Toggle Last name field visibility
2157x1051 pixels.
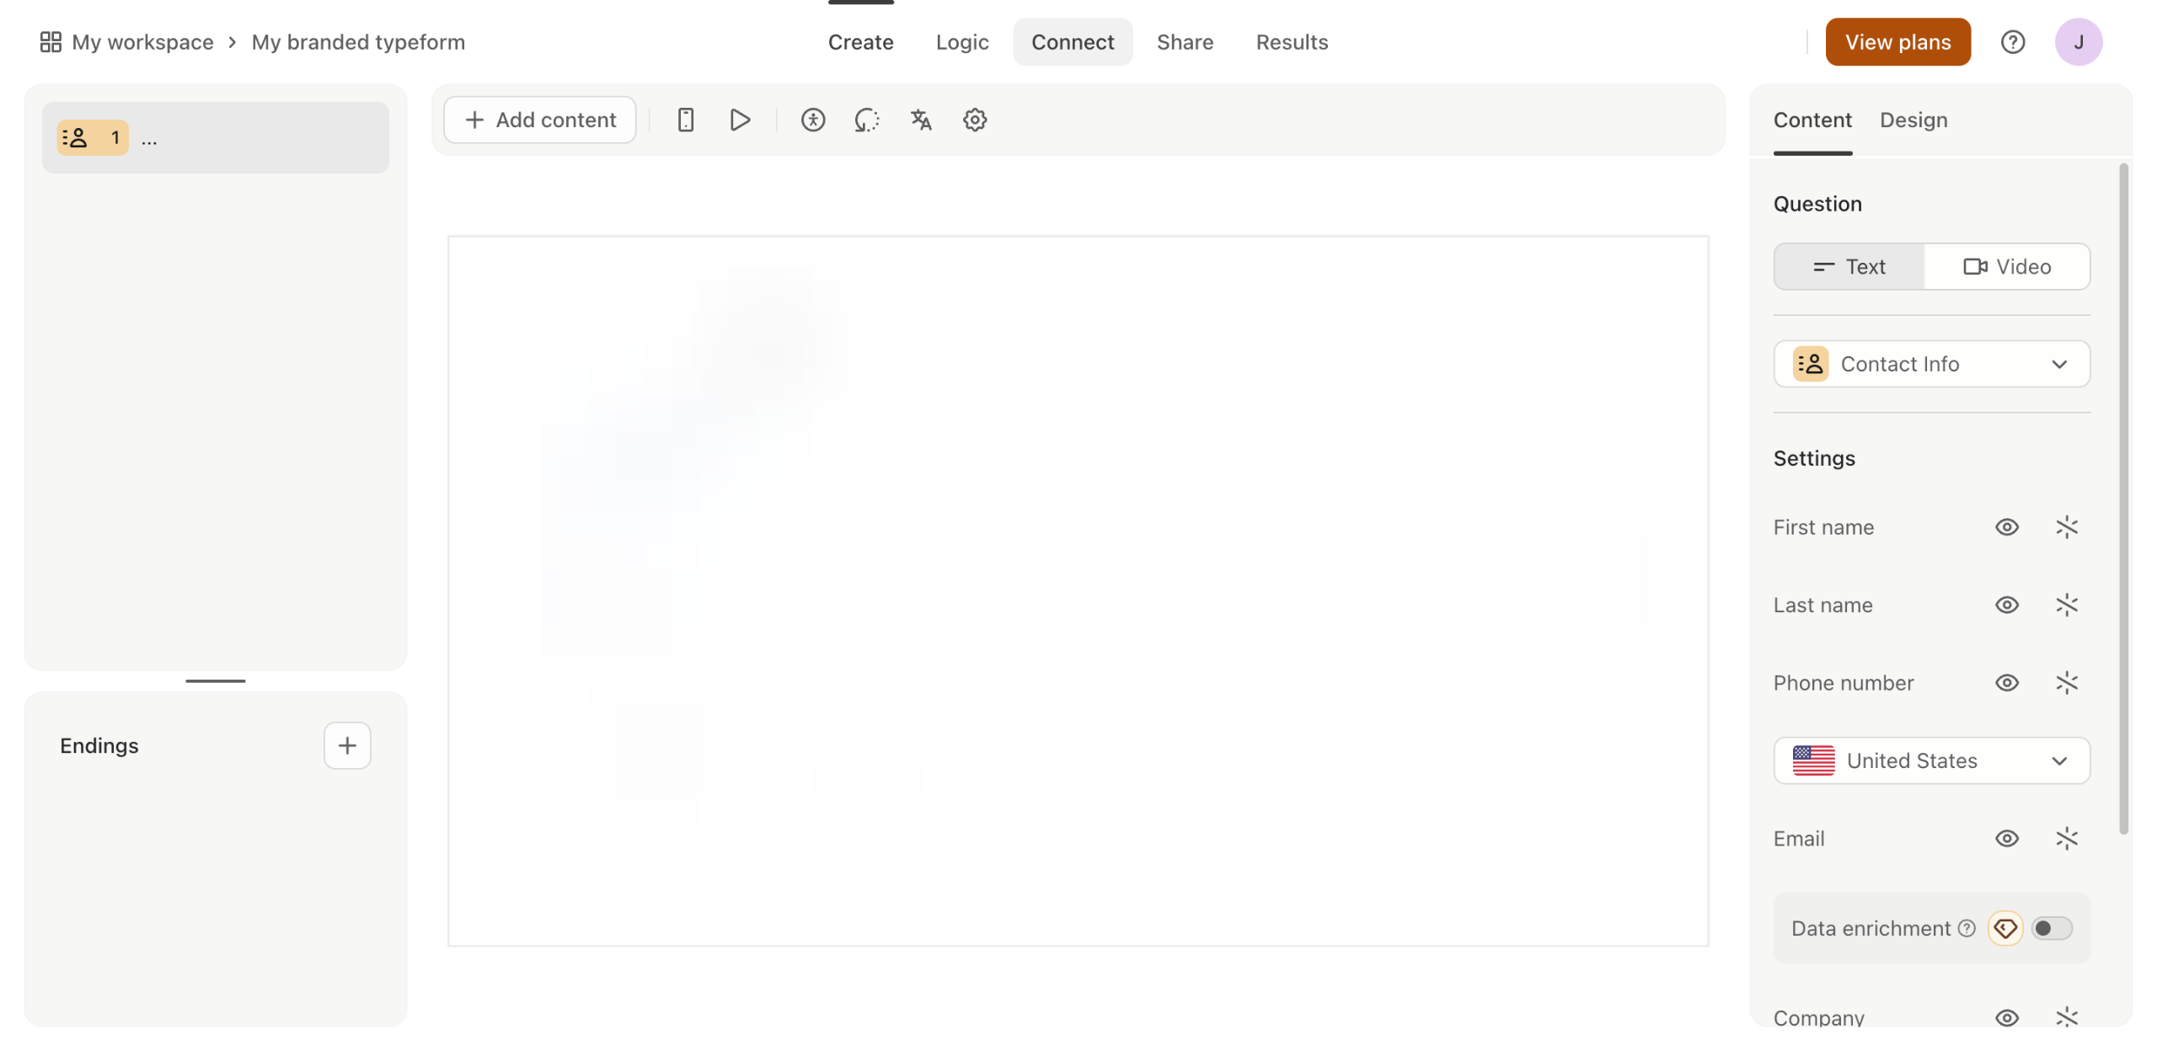tap(2006, 605)
